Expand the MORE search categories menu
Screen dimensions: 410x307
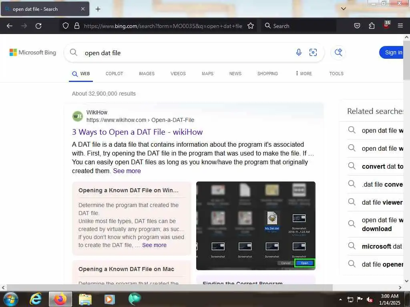click(303, 74)
